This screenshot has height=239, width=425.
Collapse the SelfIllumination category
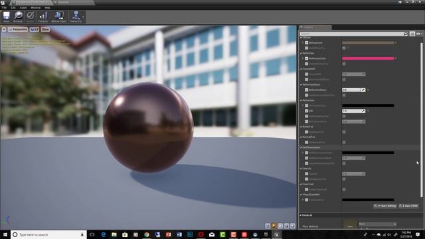[301, 147]
